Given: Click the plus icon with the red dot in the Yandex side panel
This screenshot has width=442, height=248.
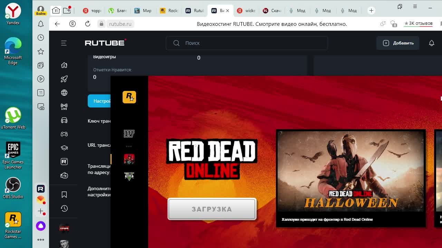Looking at the screenshot, I should point(41,211).
